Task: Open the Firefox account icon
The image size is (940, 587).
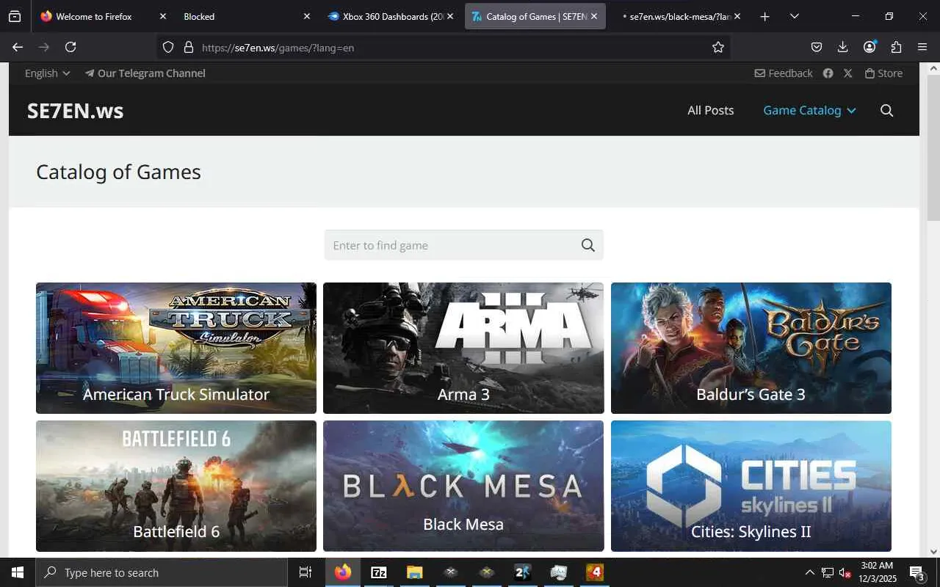Action: [869, 47]
